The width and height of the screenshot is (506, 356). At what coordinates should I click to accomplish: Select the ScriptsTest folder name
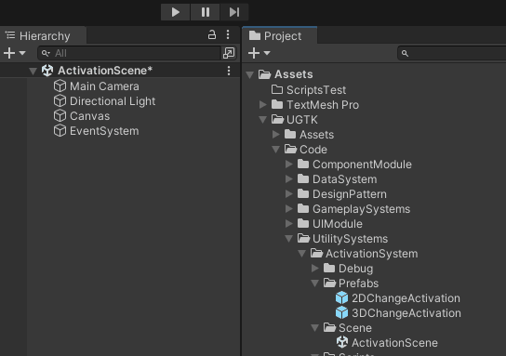tap(316, 89)
